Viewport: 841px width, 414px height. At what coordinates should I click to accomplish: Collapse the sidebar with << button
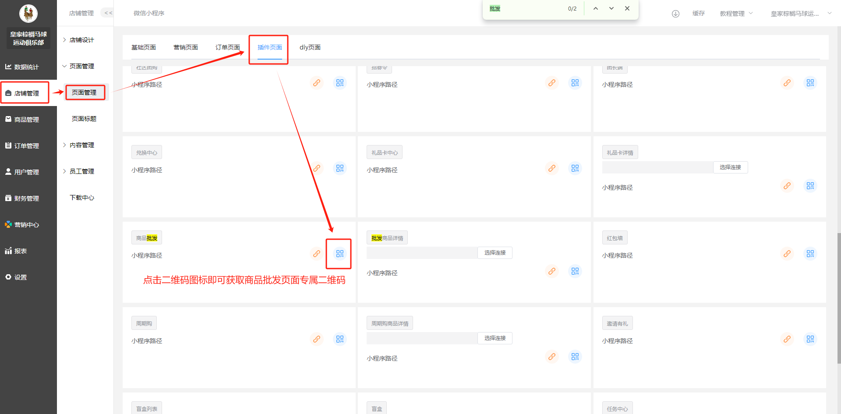[108, 13]
